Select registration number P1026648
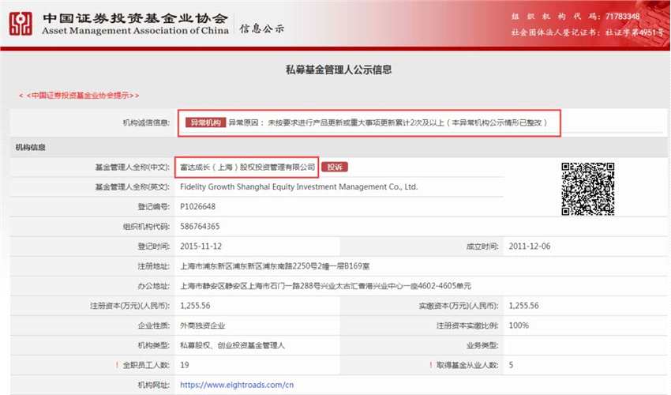Viewport: 671px width, 395px height. pos(197,206)
